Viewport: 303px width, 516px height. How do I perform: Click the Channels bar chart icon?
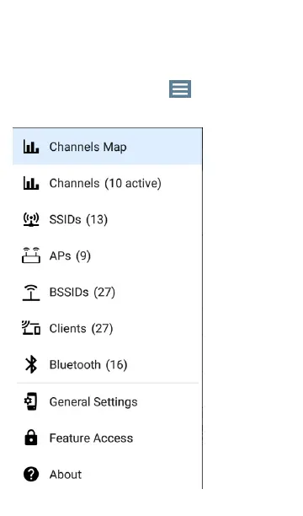coord(31,183)
